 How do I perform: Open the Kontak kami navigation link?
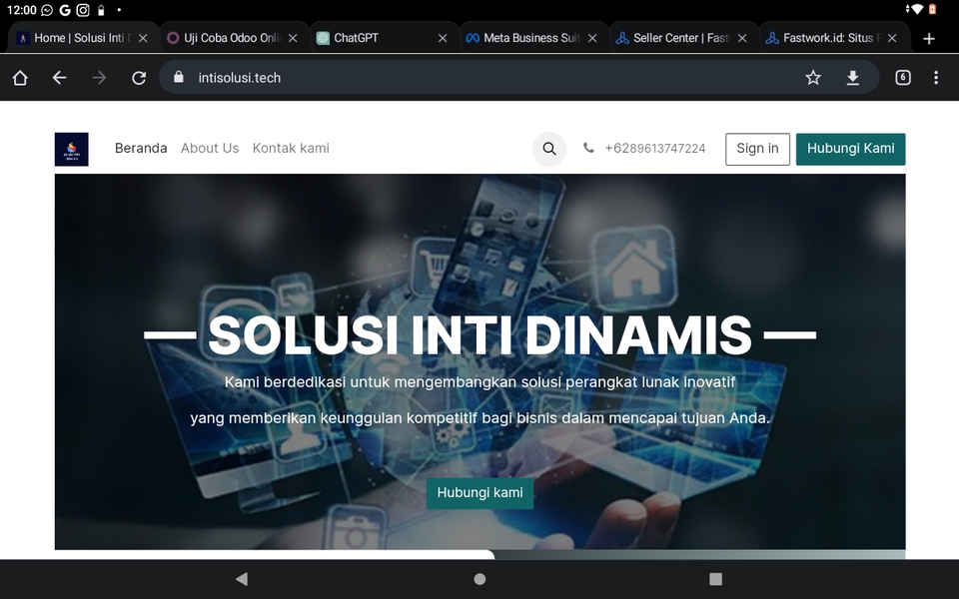(291, 148)
